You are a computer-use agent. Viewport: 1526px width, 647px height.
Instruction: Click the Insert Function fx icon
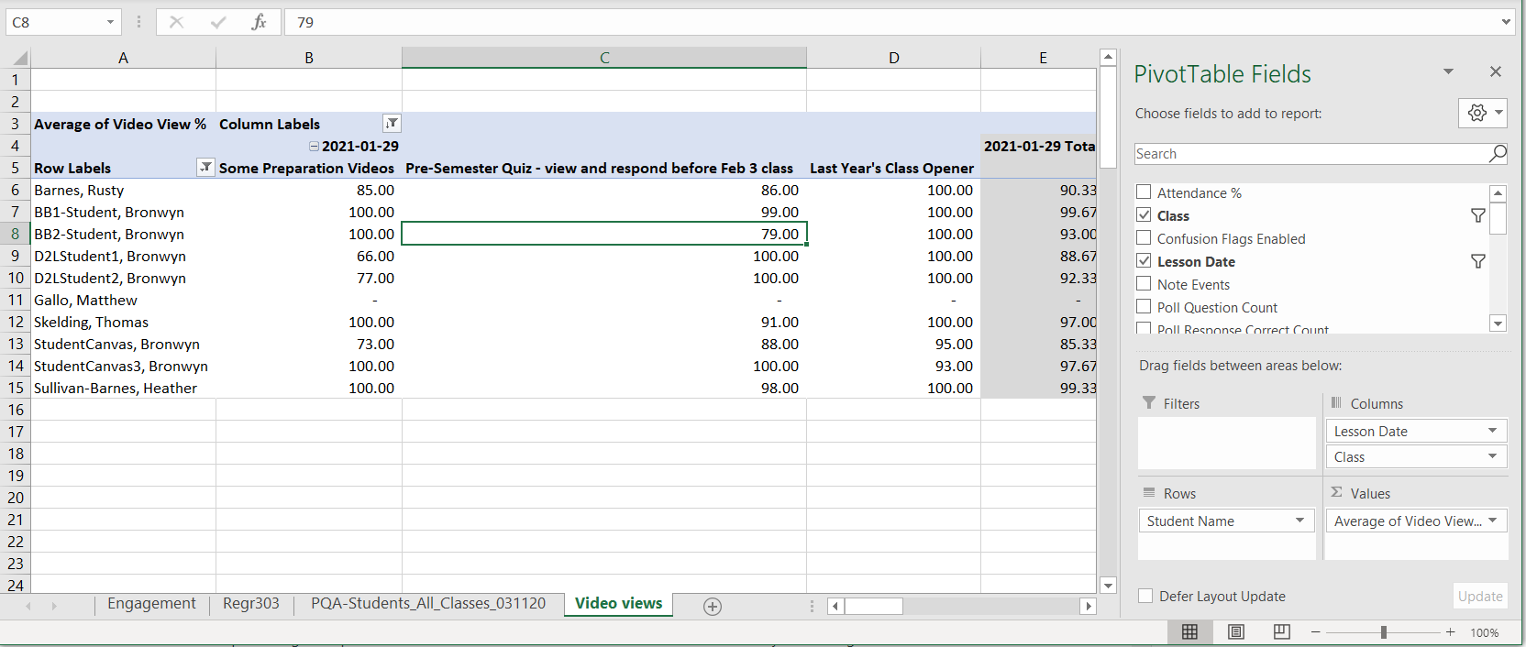pyautogui.click(x=259, y=22)
